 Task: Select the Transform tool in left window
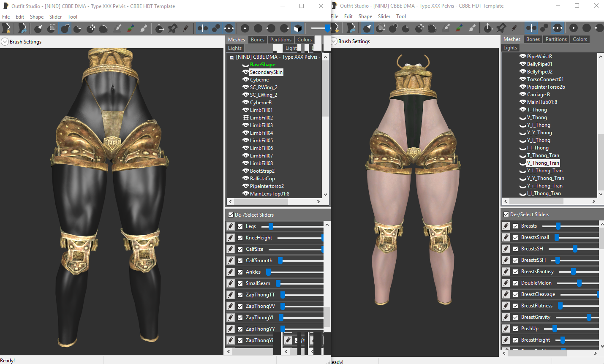tap(160, 28)
